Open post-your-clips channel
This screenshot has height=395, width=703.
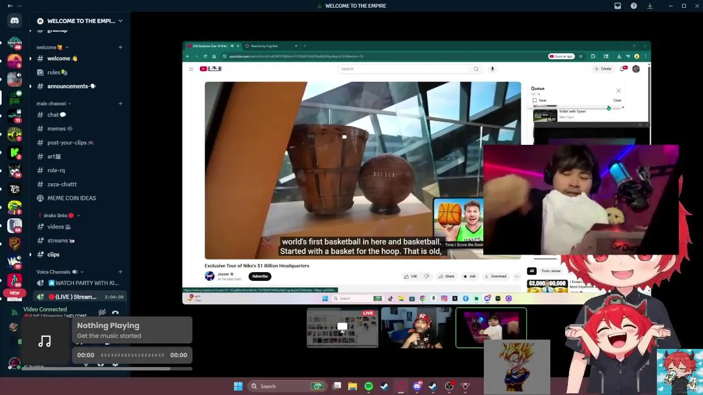(79, 143)
